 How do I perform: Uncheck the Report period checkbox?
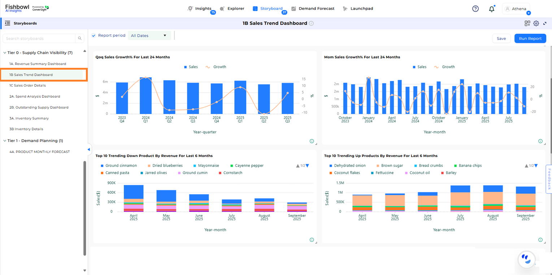[x=94, y=35]
